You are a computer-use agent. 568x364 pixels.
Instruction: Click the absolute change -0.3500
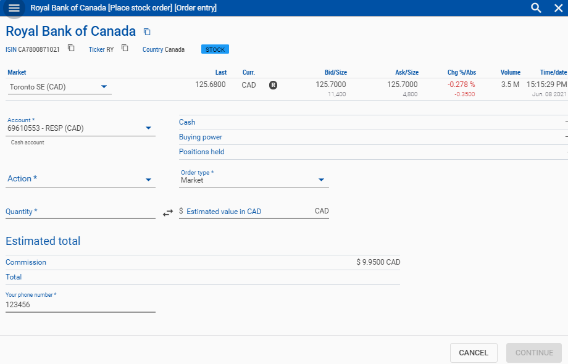(465, 94)
